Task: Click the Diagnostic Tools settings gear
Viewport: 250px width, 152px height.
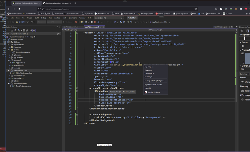Action: coord(242,31)
